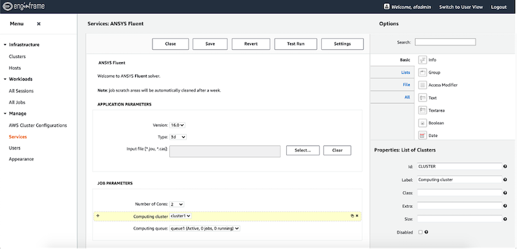Collapse the Workloads section
517x249 pixels.
click(5, 79)
